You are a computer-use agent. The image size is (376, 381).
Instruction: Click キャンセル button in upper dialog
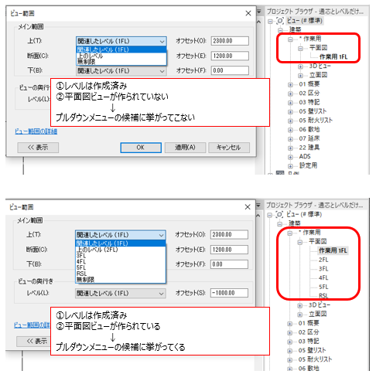pyautogui.click(x=229, y=148)
